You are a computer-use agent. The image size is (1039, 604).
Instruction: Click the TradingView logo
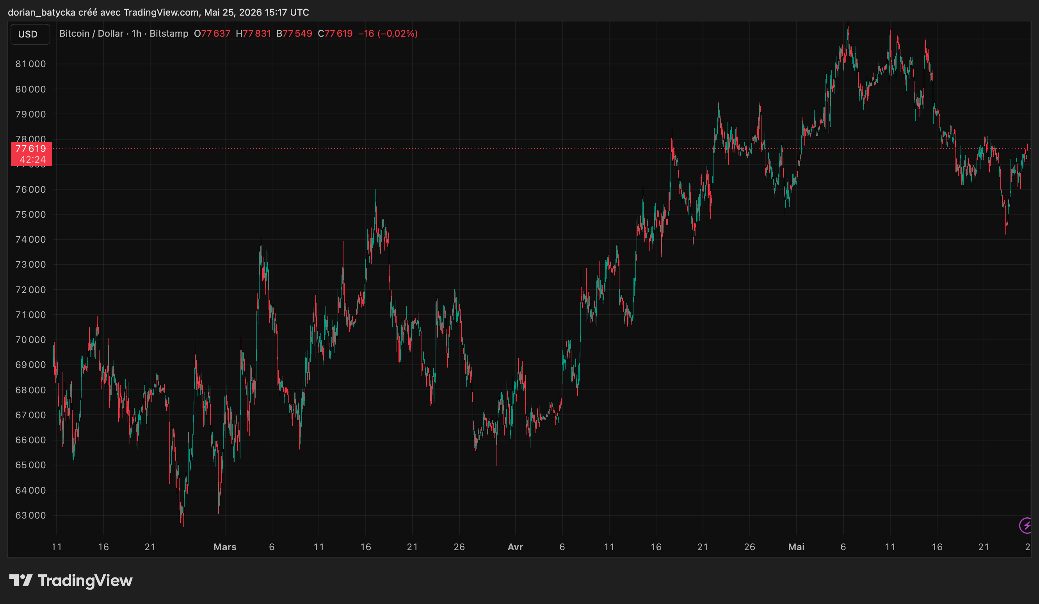pyautogui.click(x=71, y=581)
